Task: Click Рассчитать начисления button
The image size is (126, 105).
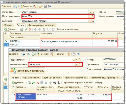Action: (68, 29)
